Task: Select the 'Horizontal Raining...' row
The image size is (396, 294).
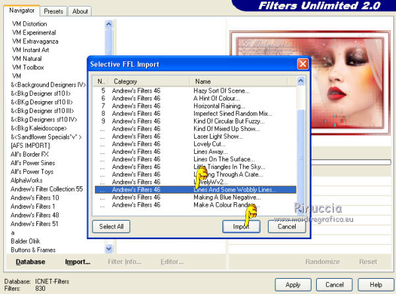Action: point(195,106)
